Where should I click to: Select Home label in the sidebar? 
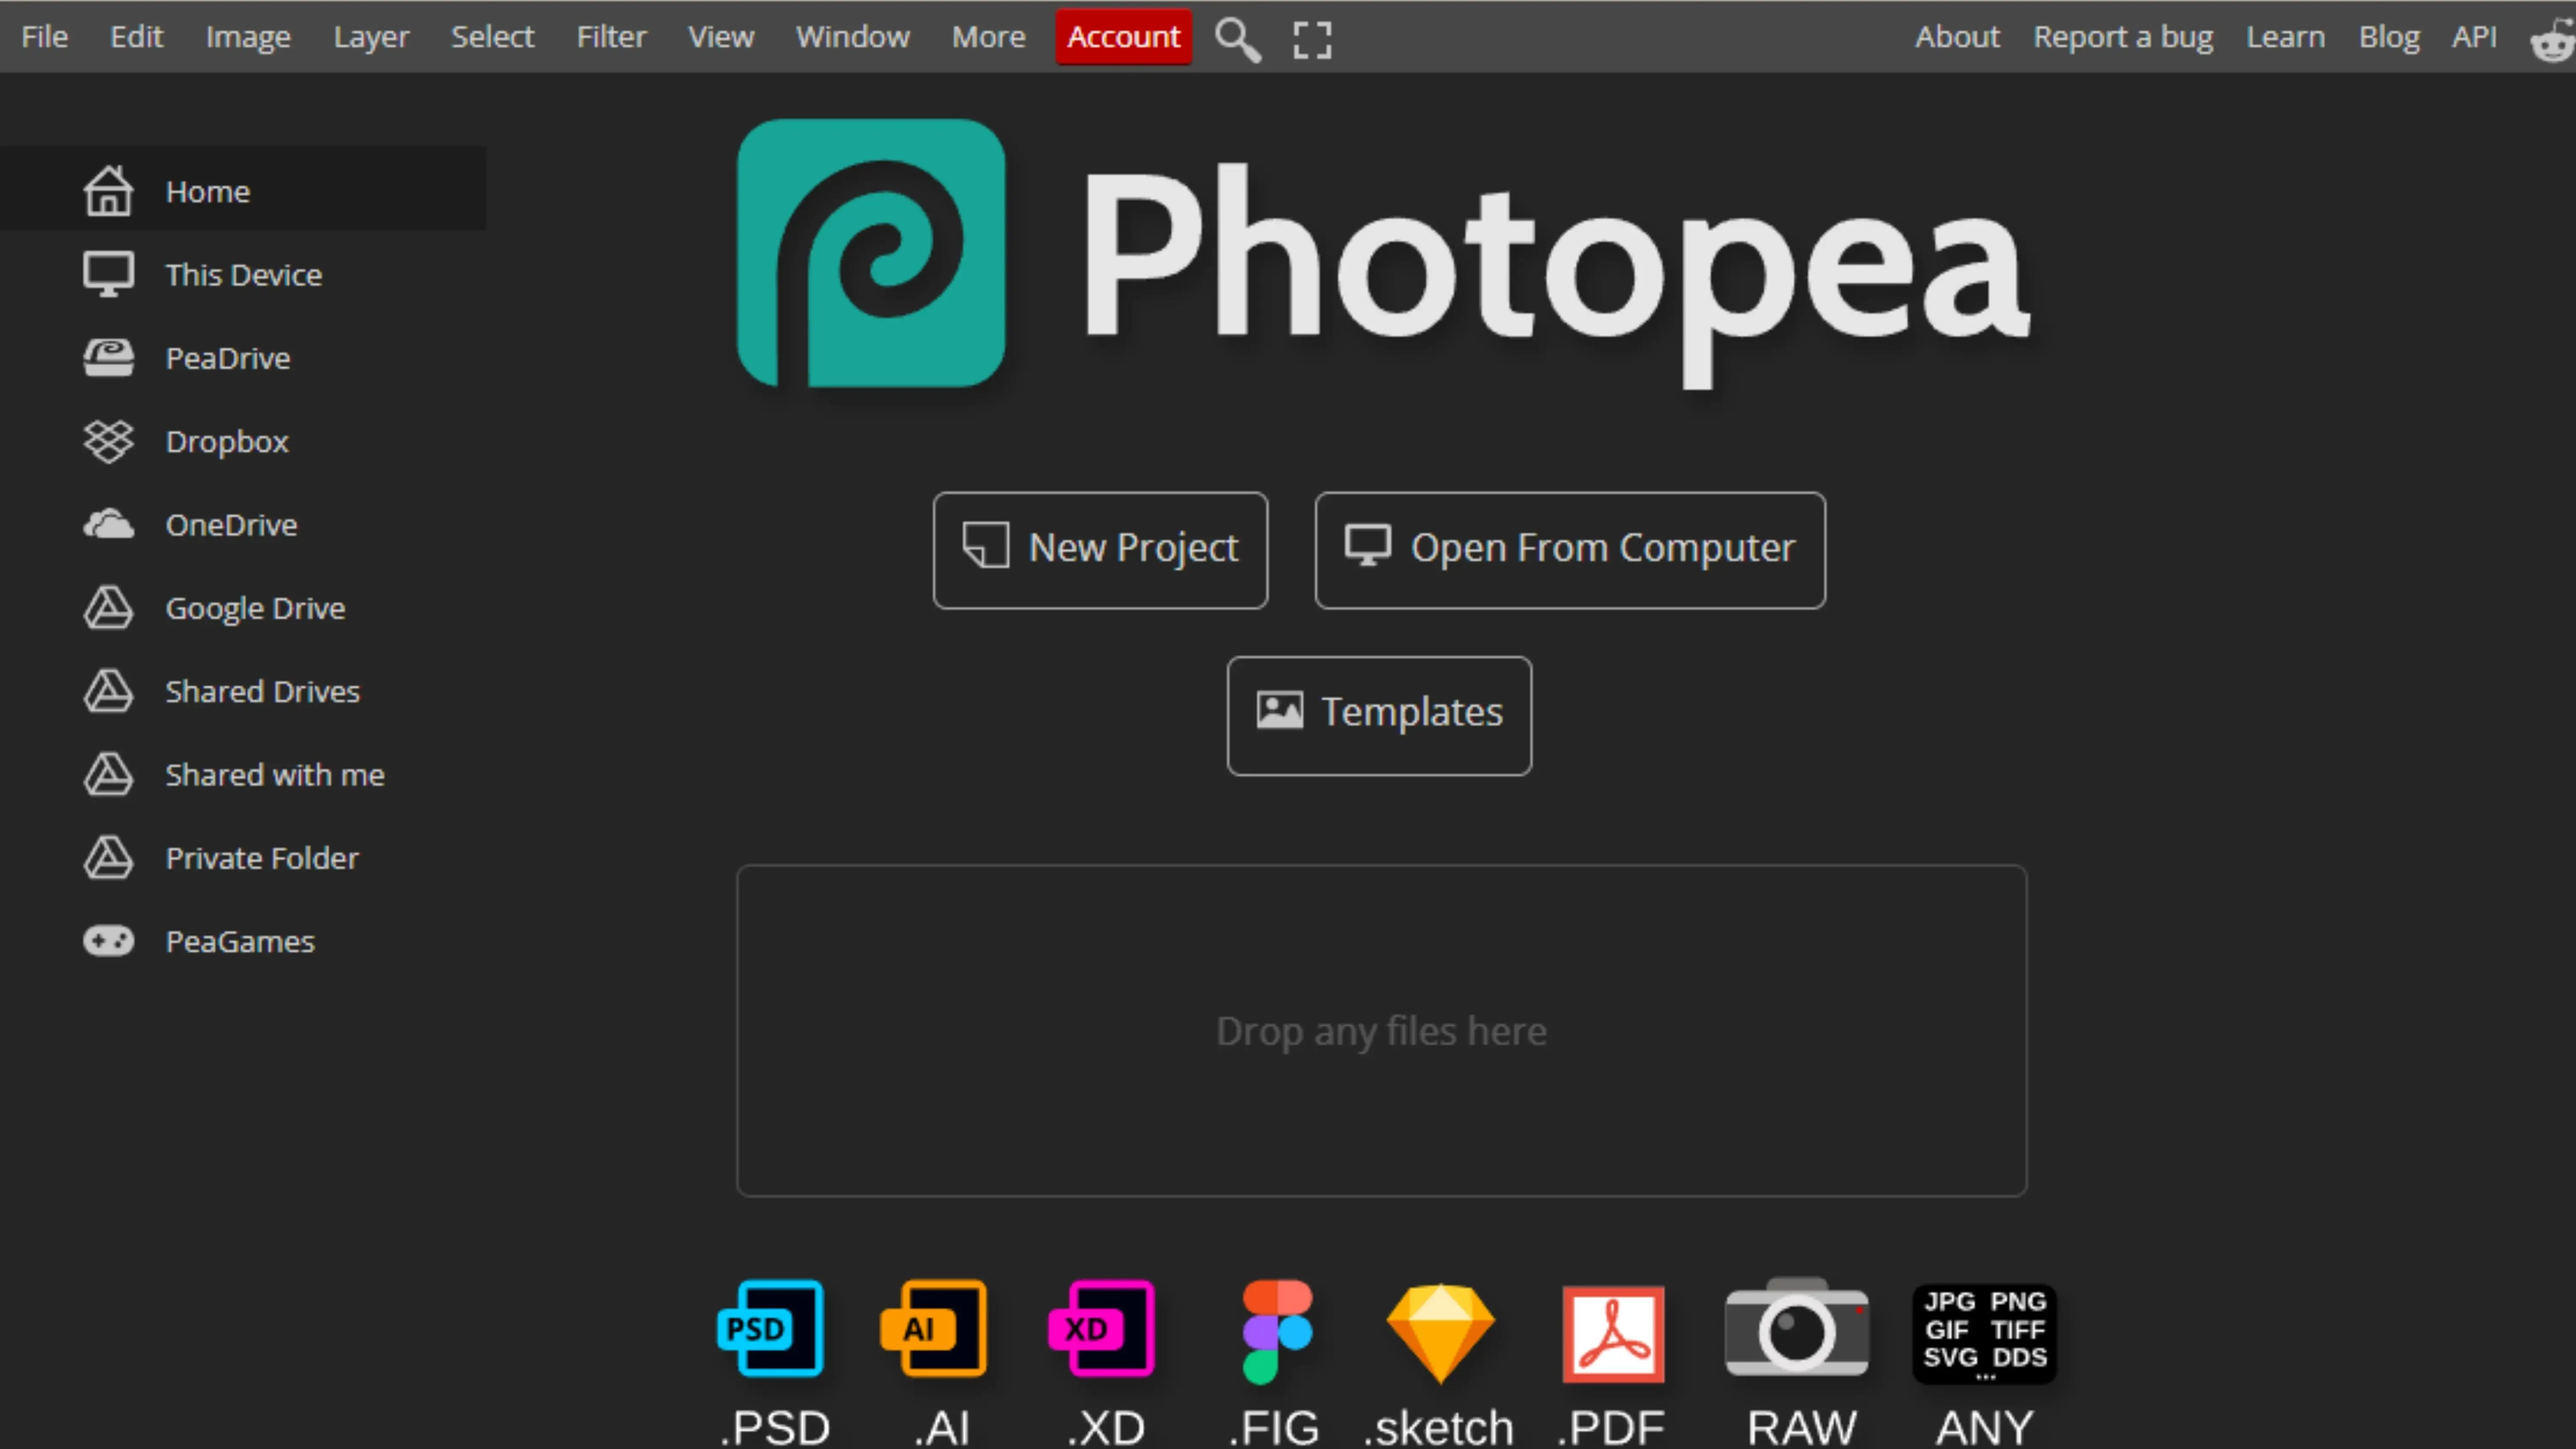207,191
